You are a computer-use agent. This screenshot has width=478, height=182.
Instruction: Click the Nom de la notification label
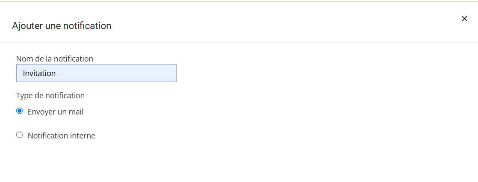(55, 59)
